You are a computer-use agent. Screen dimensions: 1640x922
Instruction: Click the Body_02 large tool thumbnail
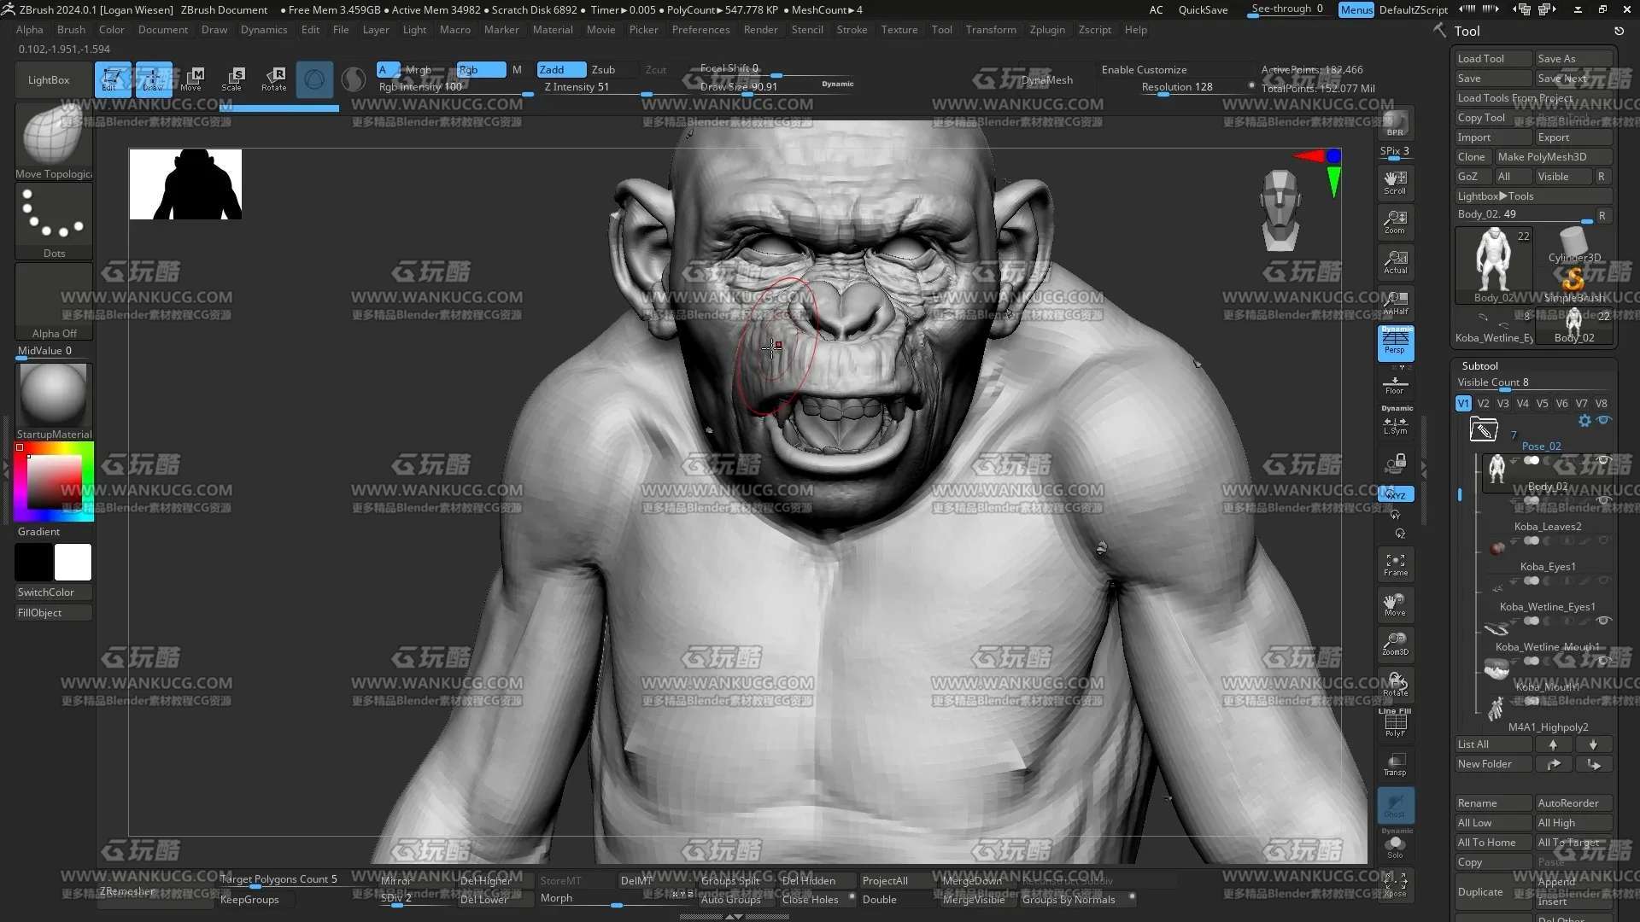(x=1494, y=266)
